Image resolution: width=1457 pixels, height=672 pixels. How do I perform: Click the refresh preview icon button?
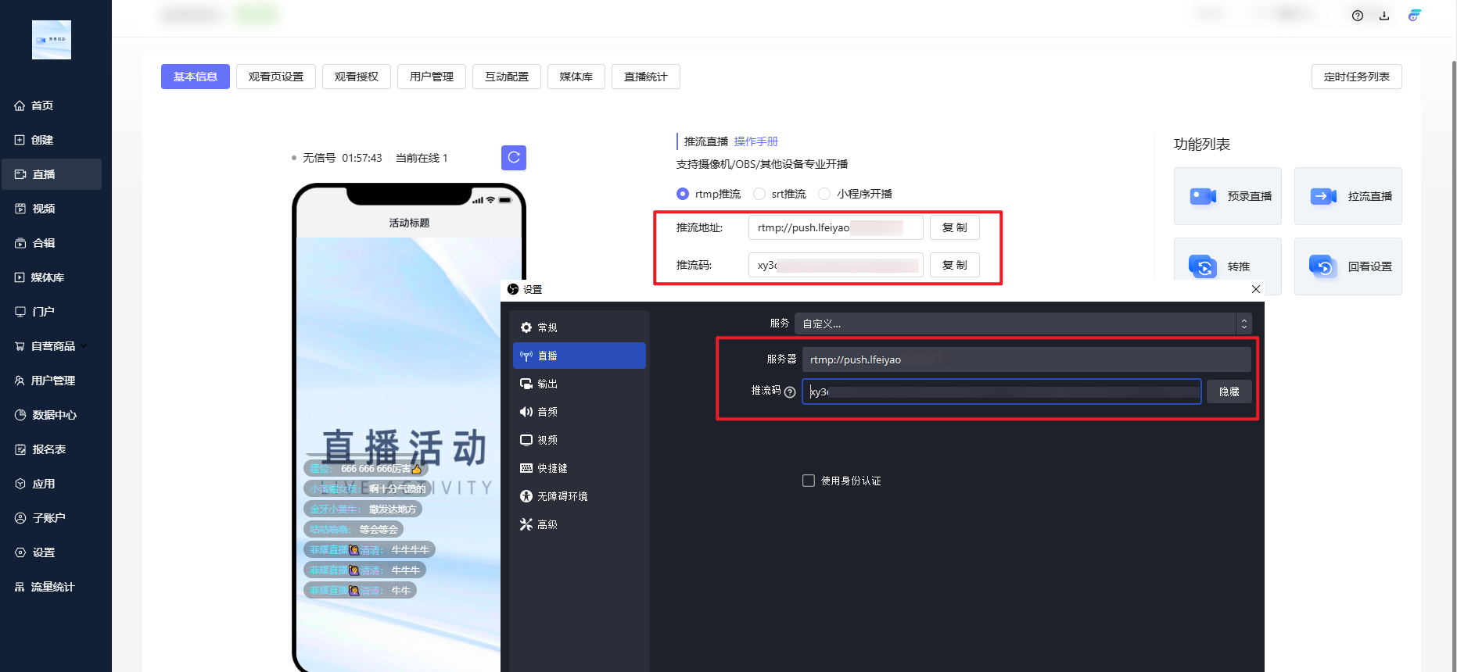click(x=513, y=158)
